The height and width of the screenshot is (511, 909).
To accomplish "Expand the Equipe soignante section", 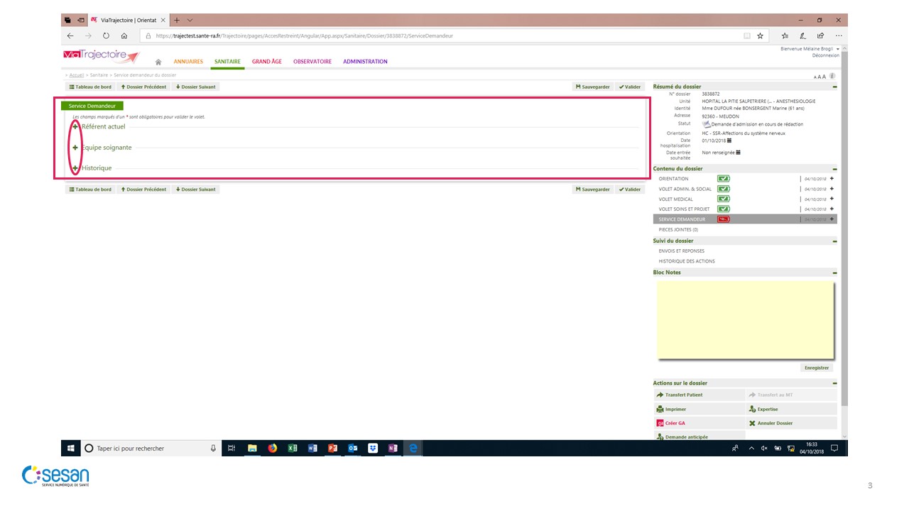I will click(x=75, y=148).
